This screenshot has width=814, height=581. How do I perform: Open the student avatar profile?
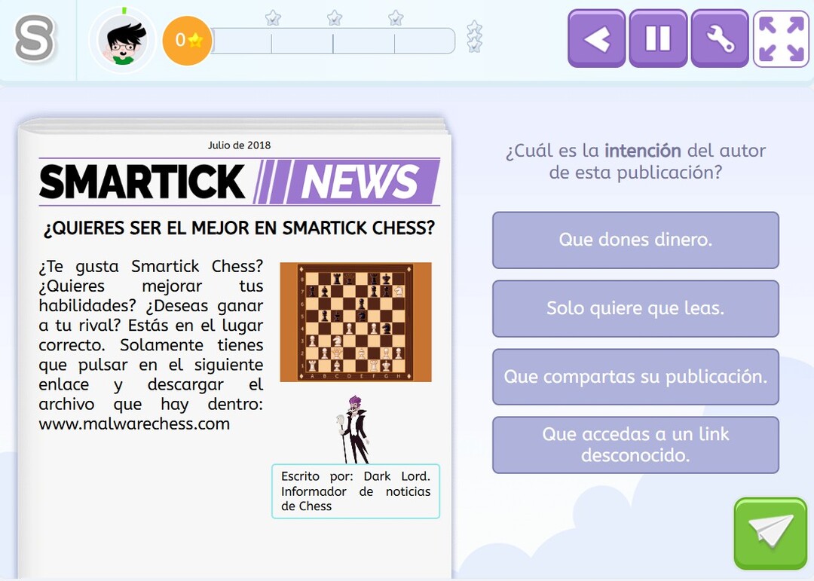(123, 41)
